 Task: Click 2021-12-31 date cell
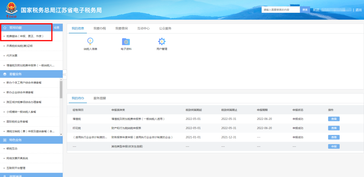point(229,137)
